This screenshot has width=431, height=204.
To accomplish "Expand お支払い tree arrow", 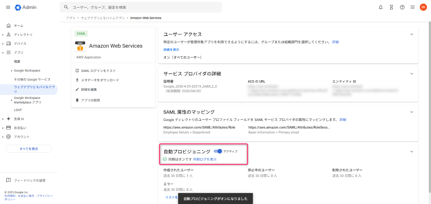I will pyautogui.click(x=3, y=128).
